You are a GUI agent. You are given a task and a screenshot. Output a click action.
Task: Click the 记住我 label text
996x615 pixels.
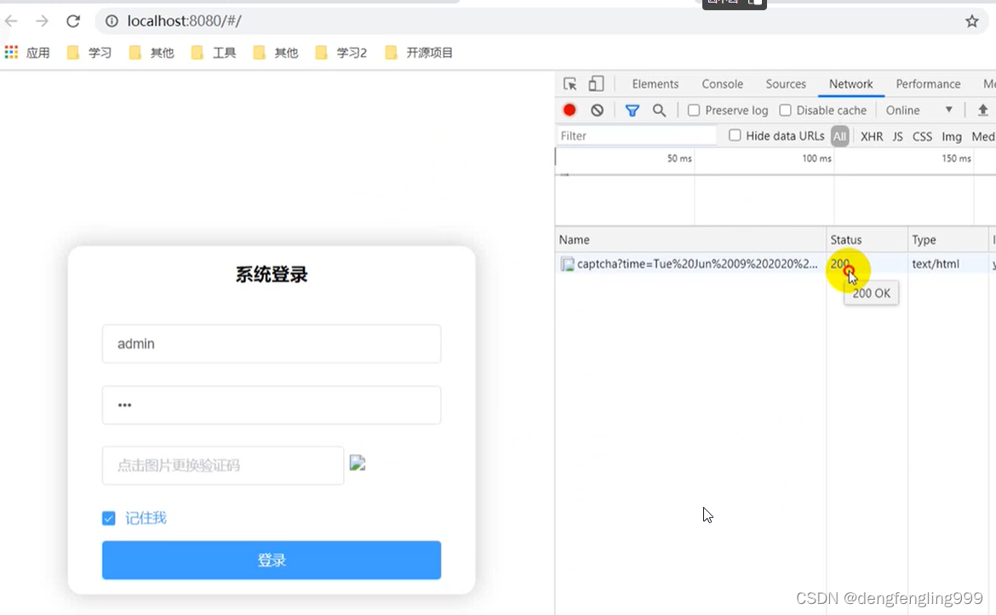tap(146, 518)
